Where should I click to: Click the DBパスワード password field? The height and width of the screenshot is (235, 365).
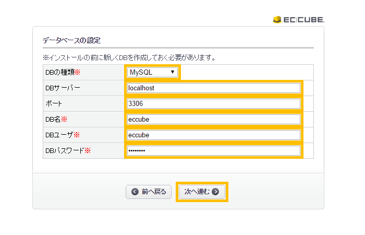[214, 150]
